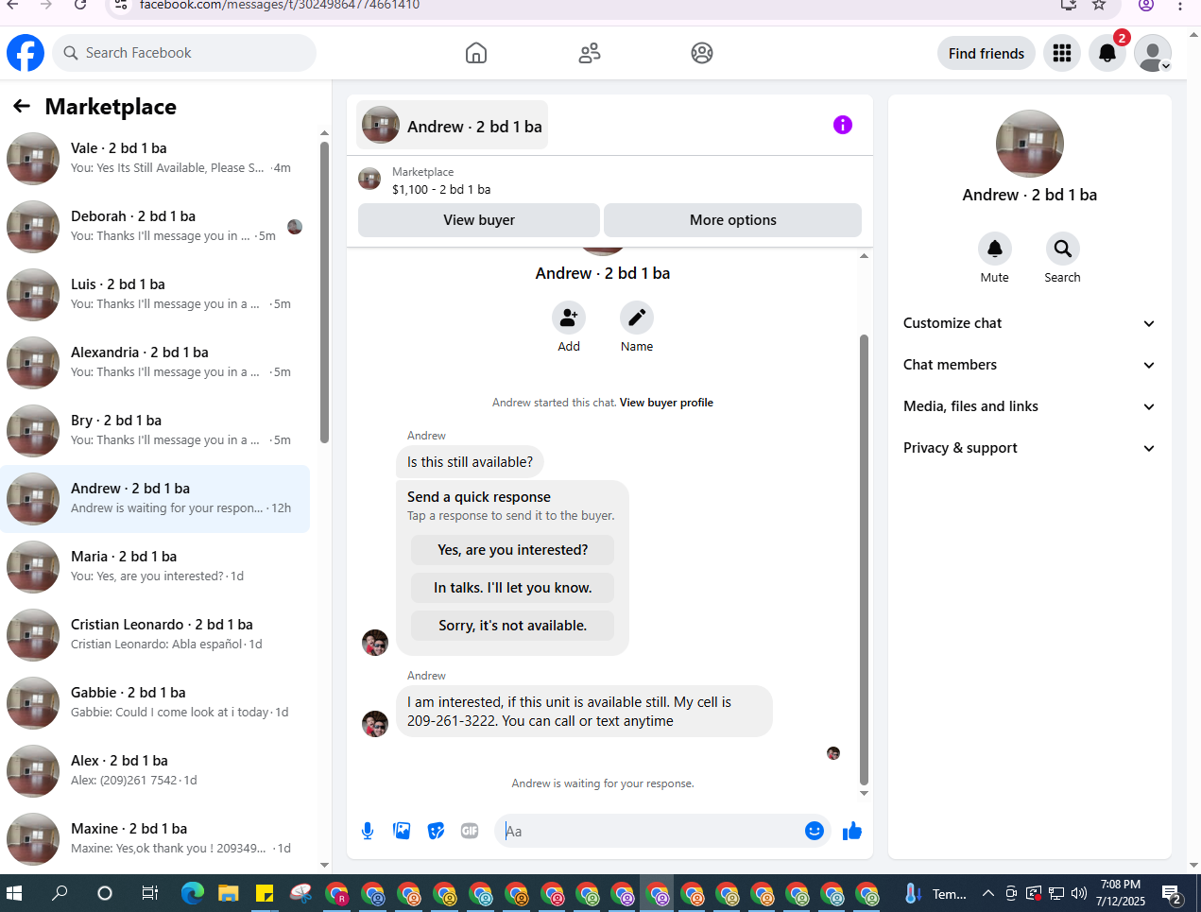Screen dimensions: 1201x912
Task: Expand Media, files and links section
Action: (x=1030, y=406)
